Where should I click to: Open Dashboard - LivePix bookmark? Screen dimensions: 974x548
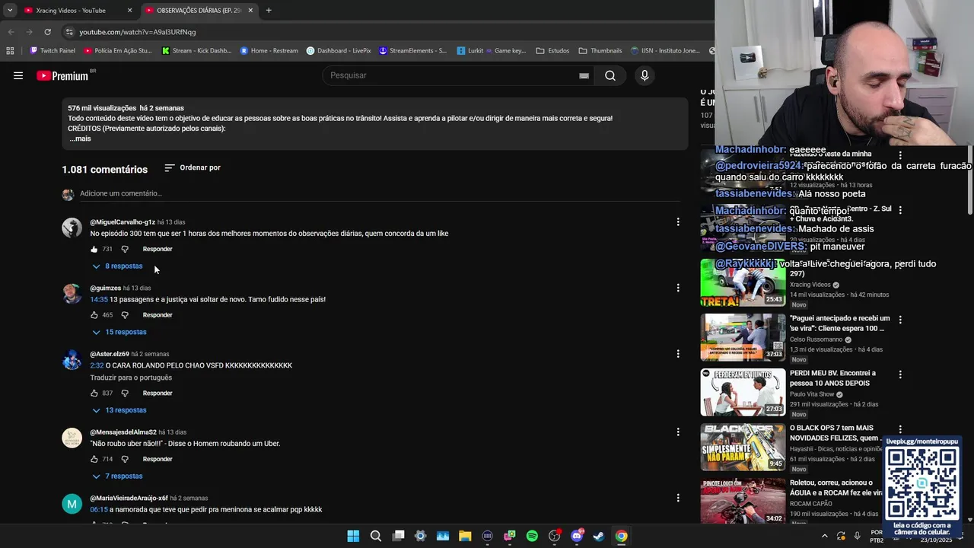pyautogui.click(x=339, y=51)
